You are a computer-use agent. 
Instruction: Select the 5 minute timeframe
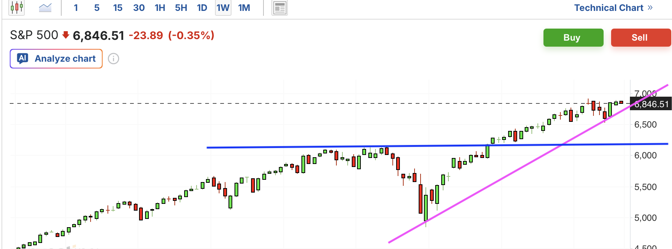point(97,8)
